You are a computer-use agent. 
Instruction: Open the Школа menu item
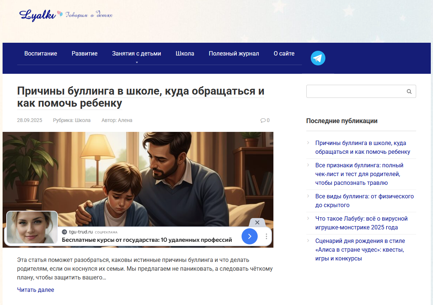pos(185,53)
